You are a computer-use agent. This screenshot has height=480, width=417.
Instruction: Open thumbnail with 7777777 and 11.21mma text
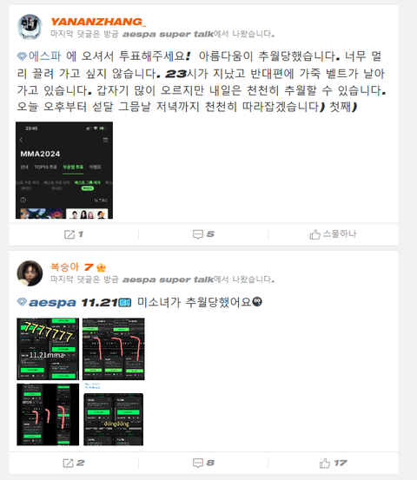click(48, 349)
